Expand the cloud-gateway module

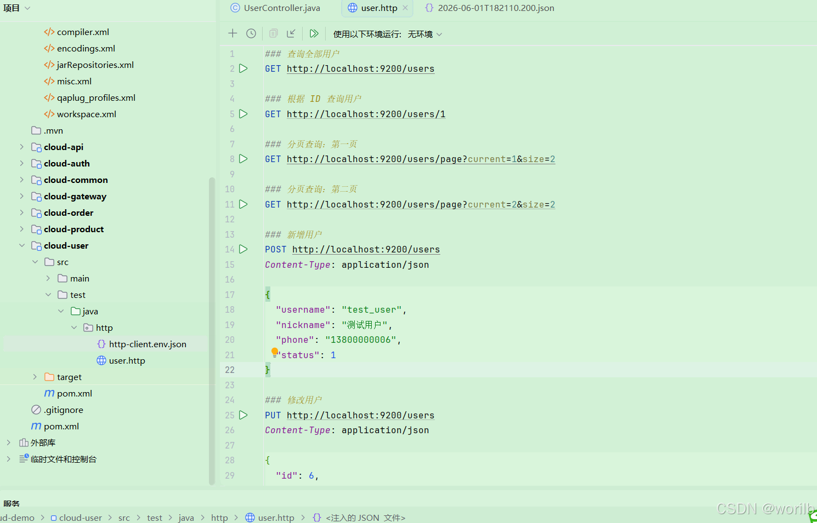click(x=21, y=196)
